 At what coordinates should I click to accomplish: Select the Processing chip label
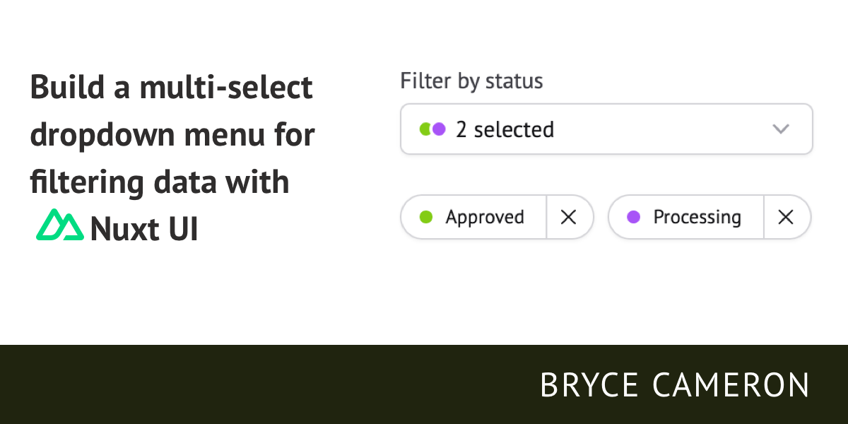[697, 217]
